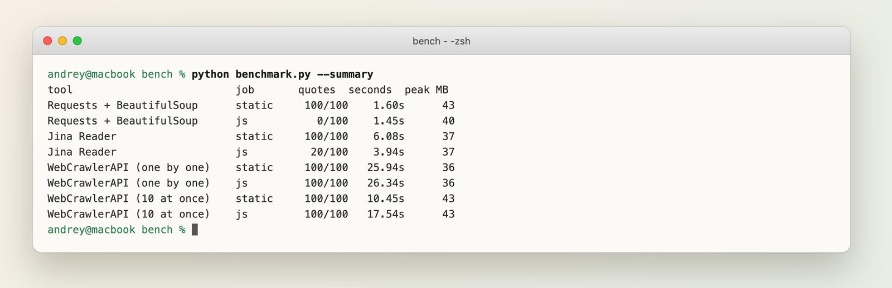Click the '20/100' quotes value
The width and height of the screenshot is (892, 288).
[x=329, y=152]
